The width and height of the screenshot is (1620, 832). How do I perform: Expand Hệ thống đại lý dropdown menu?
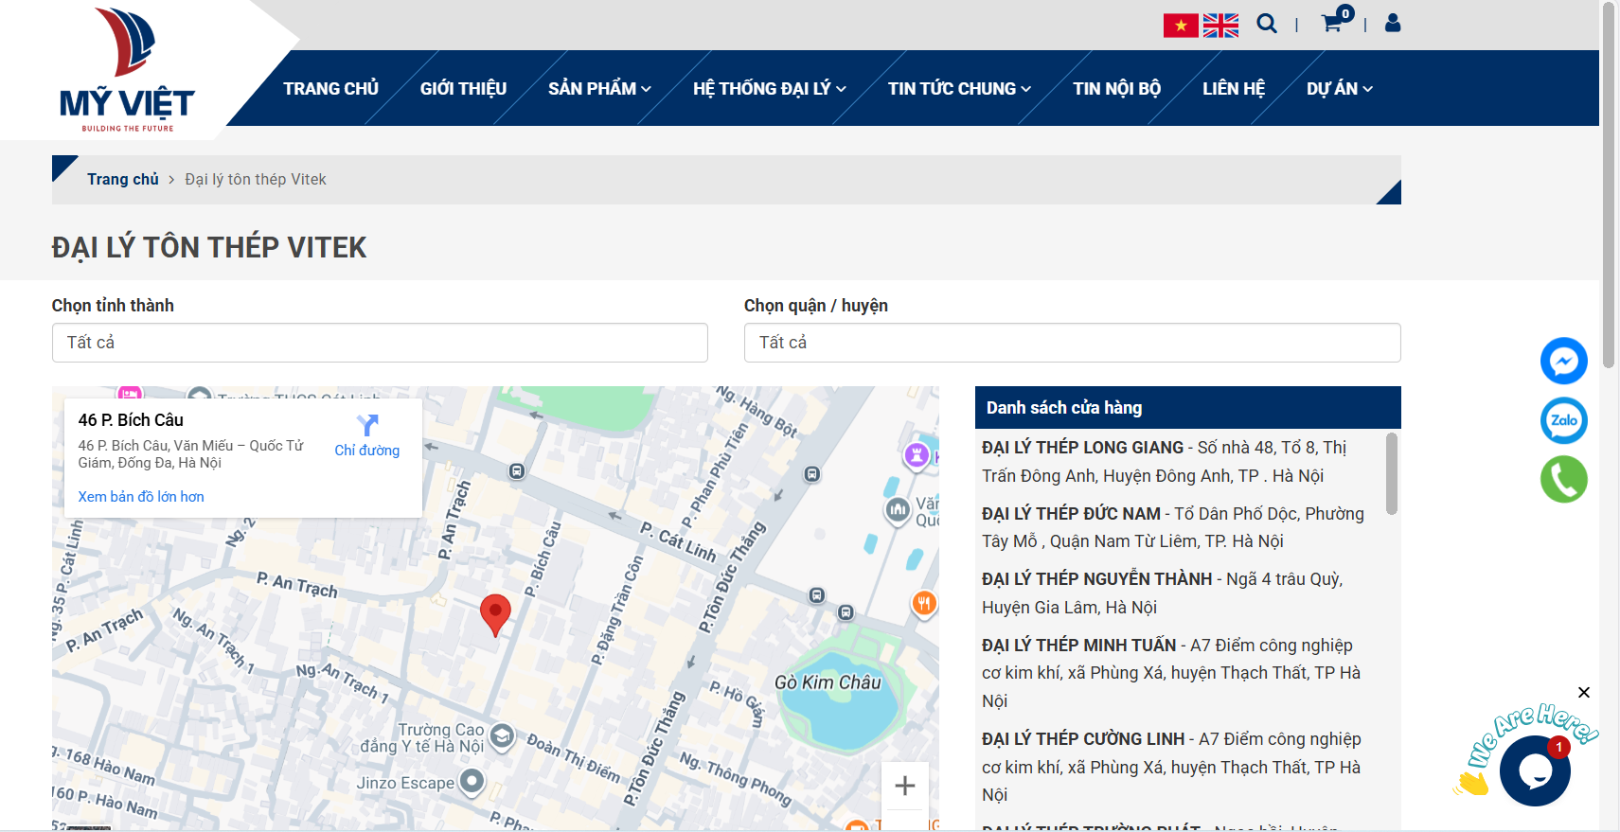point(770,88)
